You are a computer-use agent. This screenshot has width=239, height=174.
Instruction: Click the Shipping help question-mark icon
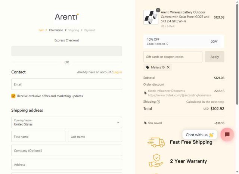pos(158,102)
